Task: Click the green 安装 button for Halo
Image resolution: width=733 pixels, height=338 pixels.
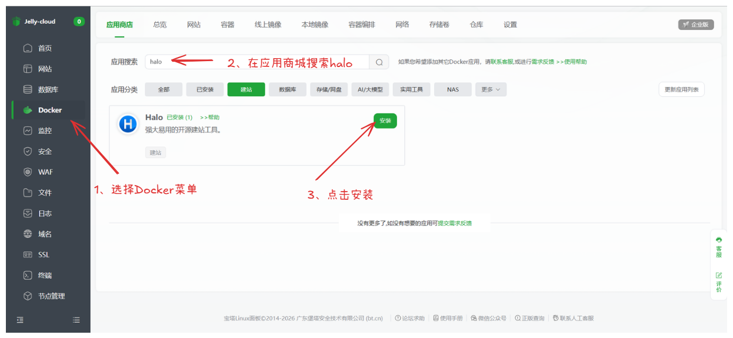Action: 385,121
